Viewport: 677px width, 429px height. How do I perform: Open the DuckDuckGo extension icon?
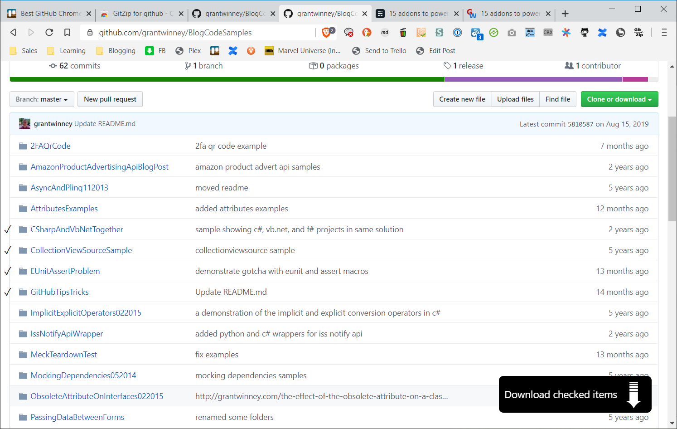[367, 32]
